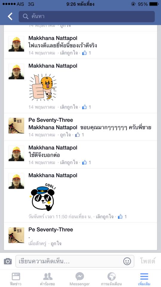Unlike the comment about ไฟแรงดี
This screenshot has height=287, width=161.
[69, 53]
